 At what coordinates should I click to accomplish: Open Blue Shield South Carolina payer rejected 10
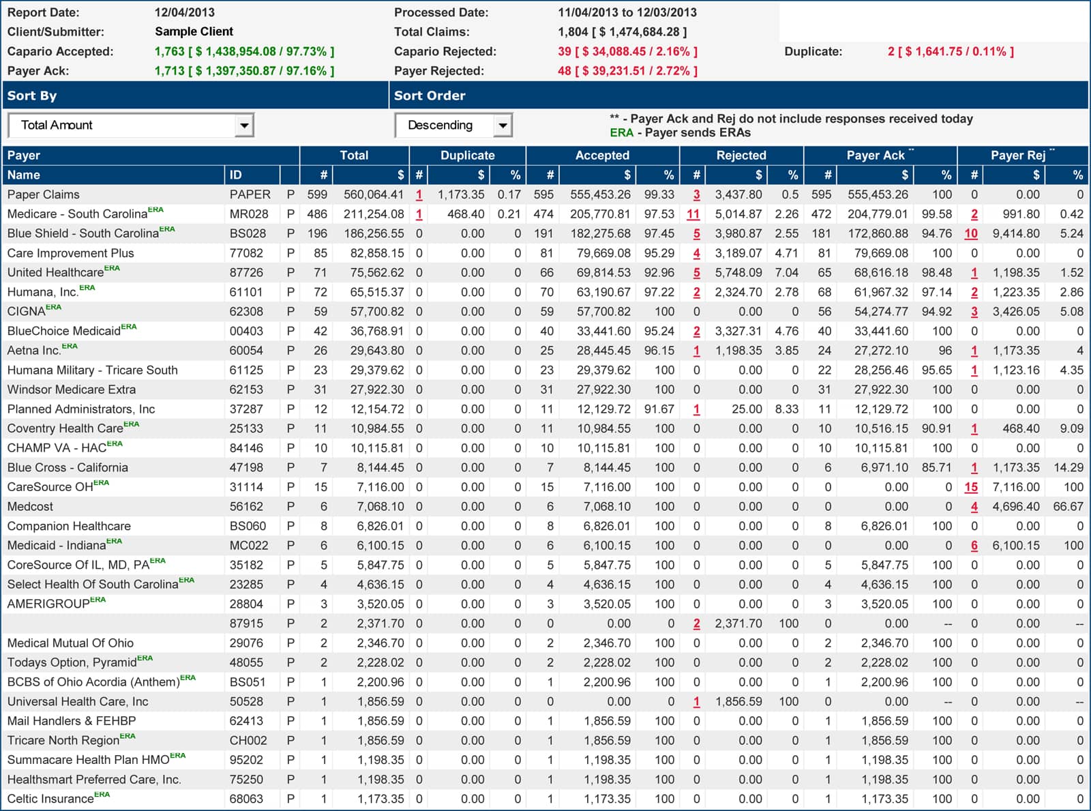click(971, 233)
